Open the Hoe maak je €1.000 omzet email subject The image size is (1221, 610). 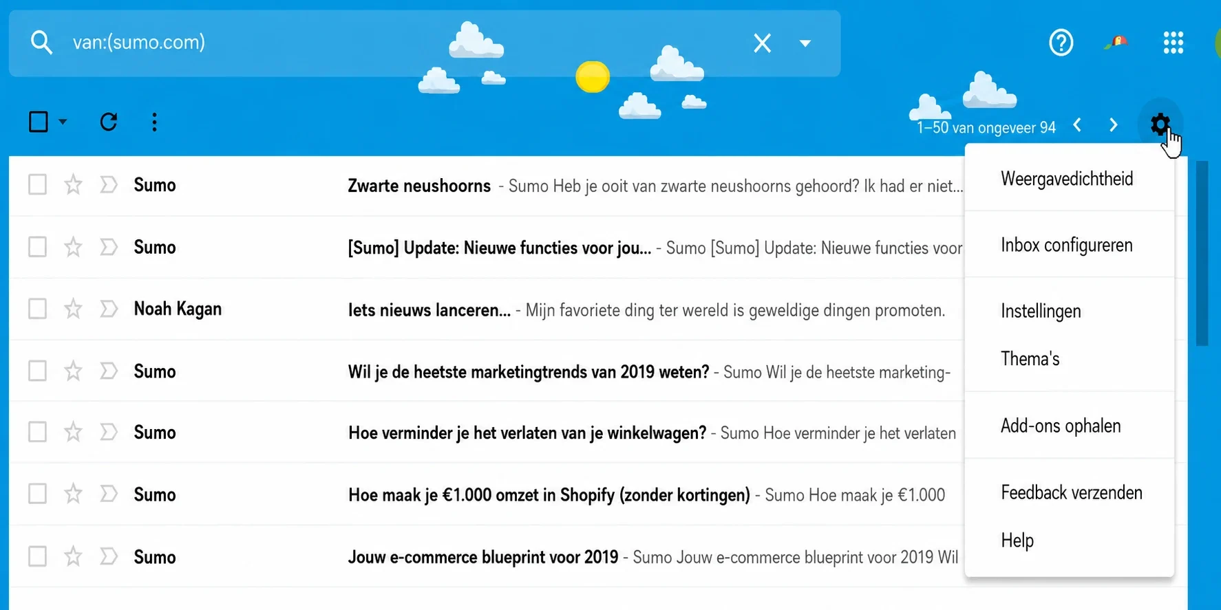[549, 495]
